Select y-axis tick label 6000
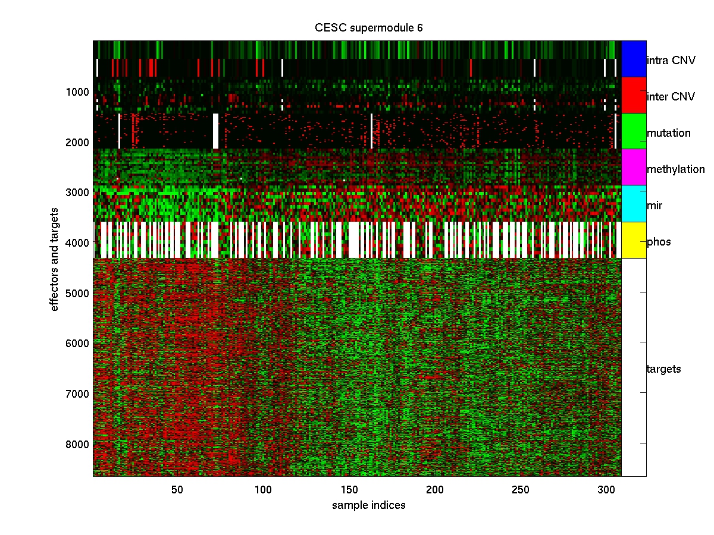The width and height of the screenshot is (714, 535). [79, 344]
